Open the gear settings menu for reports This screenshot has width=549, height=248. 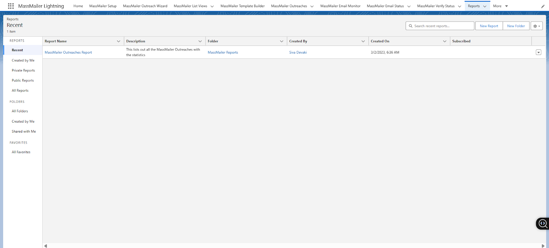536,26
